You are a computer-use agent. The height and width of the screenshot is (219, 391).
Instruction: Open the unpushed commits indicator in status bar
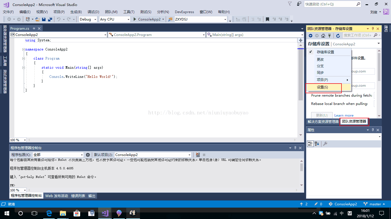point(304,204)
